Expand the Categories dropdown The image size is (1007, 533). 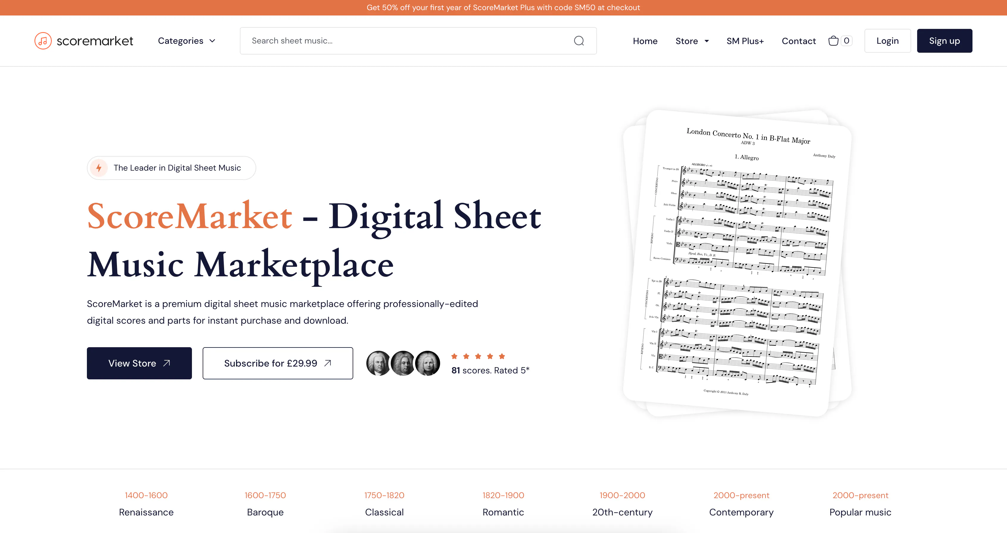click(x=187, y=41)
